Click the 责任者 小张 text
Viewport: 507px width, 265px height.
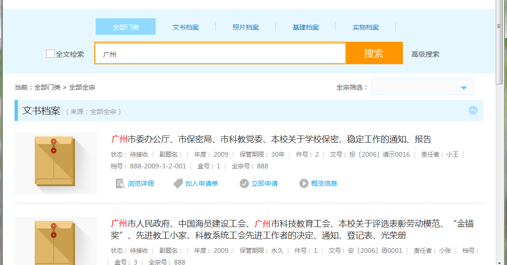(x=432, y=250)
